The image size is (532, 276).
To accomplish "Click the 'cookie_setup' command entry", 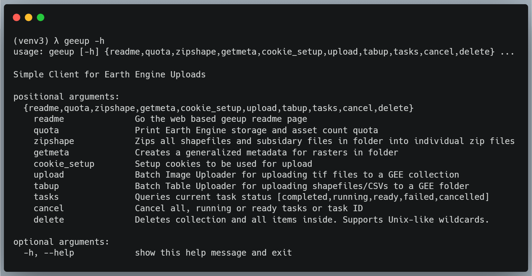I will point(64,164).
